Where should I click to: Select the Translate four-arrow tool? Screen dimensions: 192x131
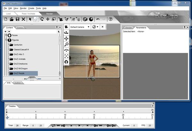click(x=48, y=19)
